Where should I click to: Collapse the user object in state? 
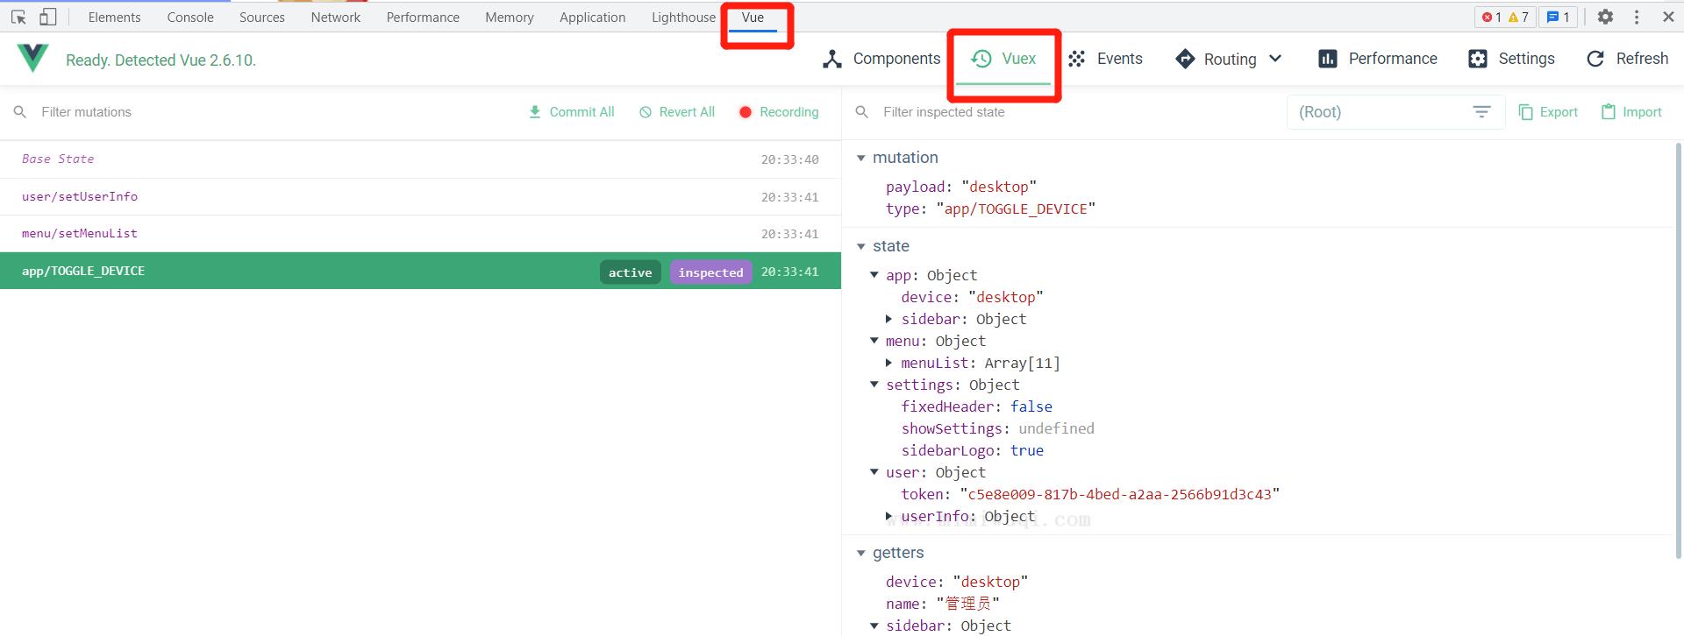pyautogui.click(x=874, y=472)
